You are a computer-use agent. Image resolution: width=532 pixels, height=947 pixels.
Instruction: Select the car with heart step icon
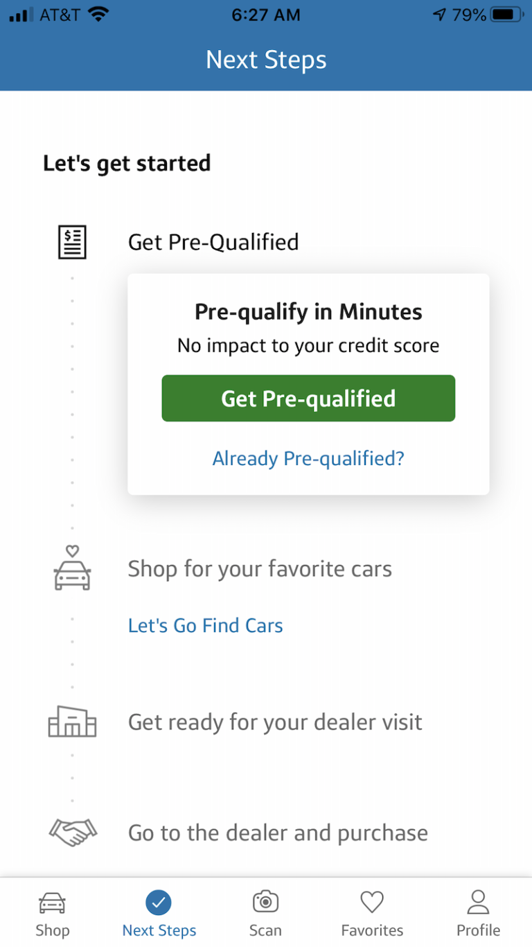pyautogui.click(x=72, y=567)
